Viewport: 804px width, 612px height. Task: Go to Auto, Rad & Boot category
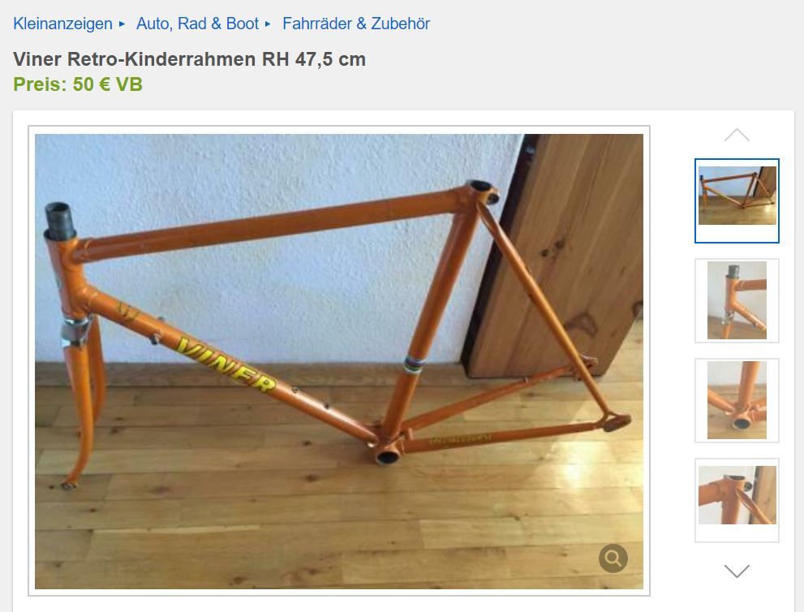pyautogui.click(x=197, y=24)
